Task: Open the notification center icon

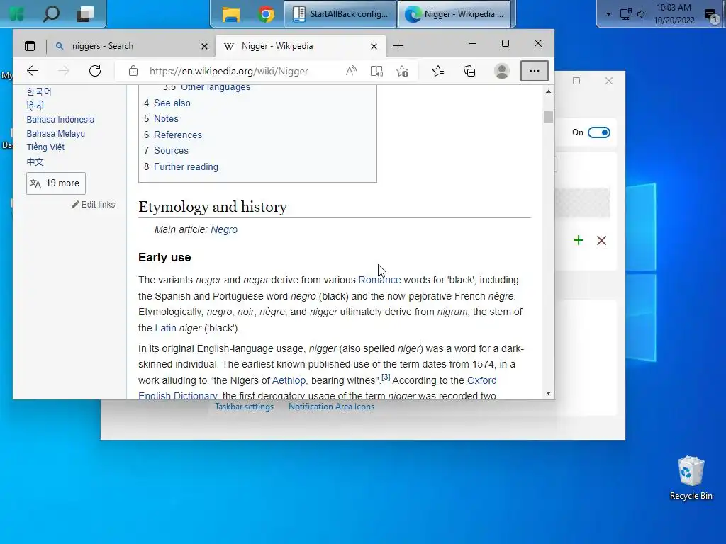Action: [x=710, y=16]
